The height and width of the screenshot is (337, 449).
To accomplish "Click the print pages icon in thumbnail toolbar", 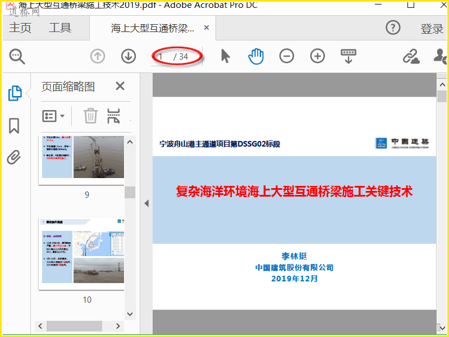I will click(114, 116).
